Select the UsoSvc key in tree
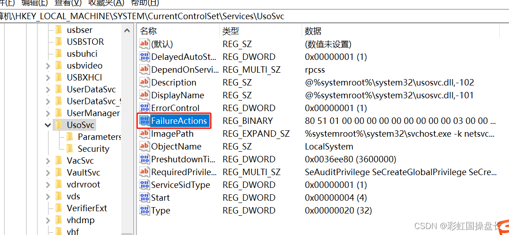 click(x=81, y=125)
